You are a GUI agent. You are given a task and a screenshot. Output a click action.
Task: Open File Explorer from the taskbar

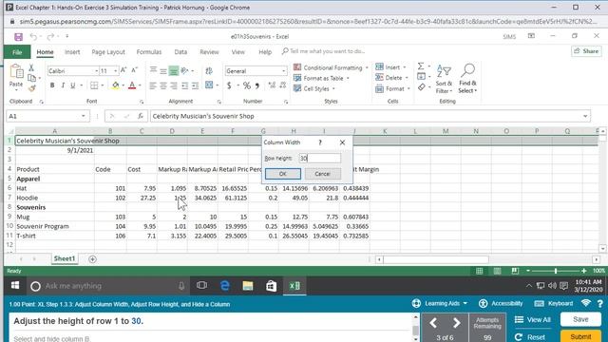click(x=248, y=286)
